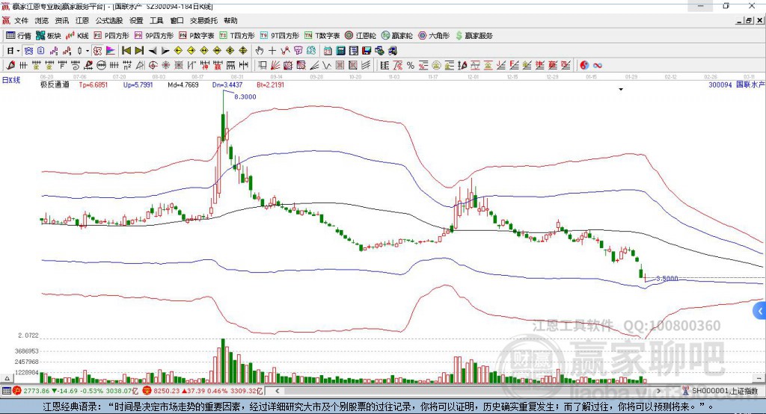Click the Tp=6.6851 value
The height and width of the screenshot is (414, 766).
coord(93,84)
